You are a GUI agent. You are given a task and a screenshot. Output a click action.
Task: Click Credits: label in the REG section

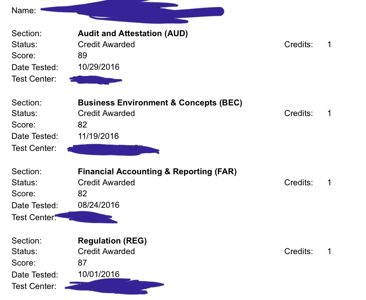coord(298,251)
